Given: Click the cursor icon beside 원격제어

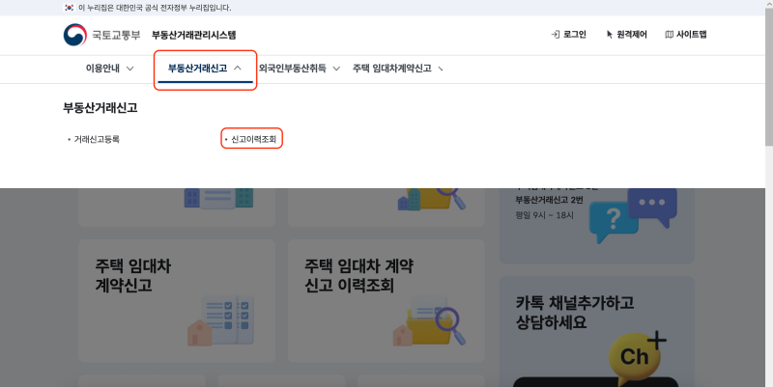Looking at the screenshot, I should click(610, 35).
